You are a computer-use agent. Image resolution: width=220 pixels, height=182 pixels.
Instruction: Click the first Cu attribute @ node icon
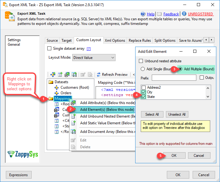coord(57,110)
